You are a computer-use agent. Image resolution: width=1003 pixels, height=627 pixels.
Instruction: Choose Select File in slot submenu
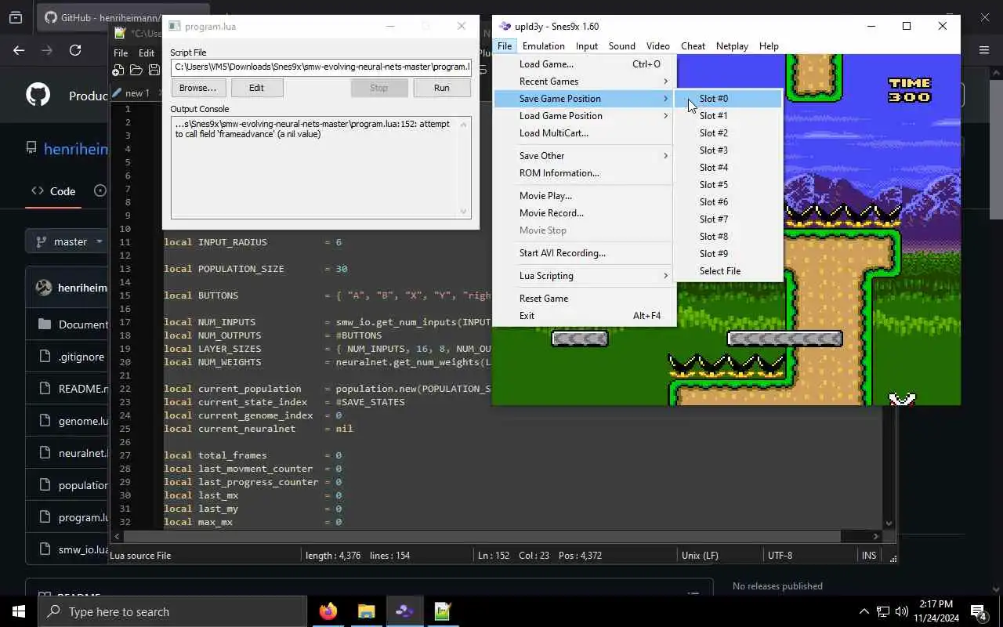[728, 271]
